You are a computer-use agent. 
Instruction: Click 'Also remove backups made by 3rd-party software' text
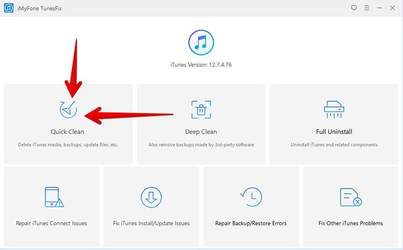[202, 144]
